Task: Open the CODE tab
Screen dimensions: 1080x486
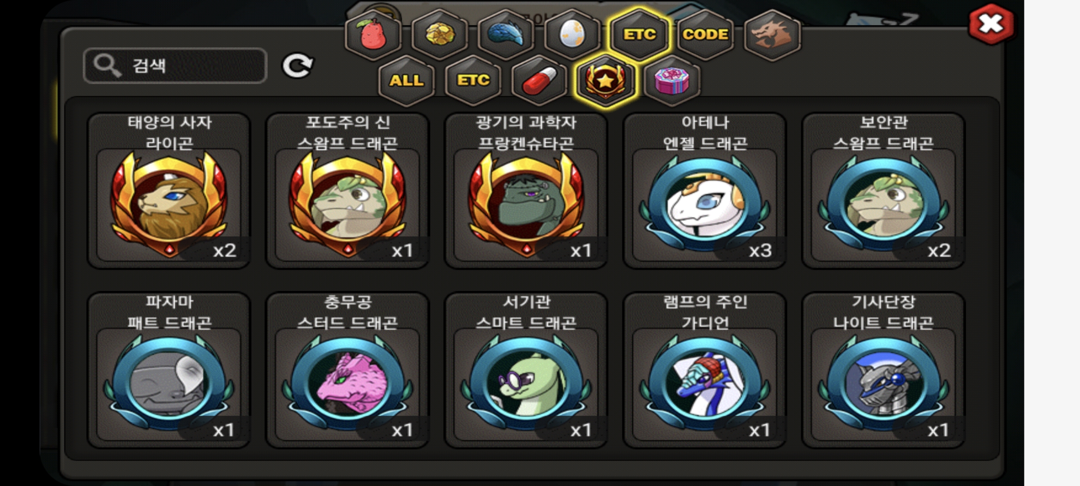Action: (x=705, y=34)
